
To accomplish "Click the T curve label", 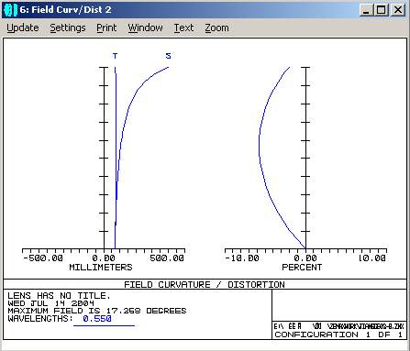I will (x=115, y=56).
